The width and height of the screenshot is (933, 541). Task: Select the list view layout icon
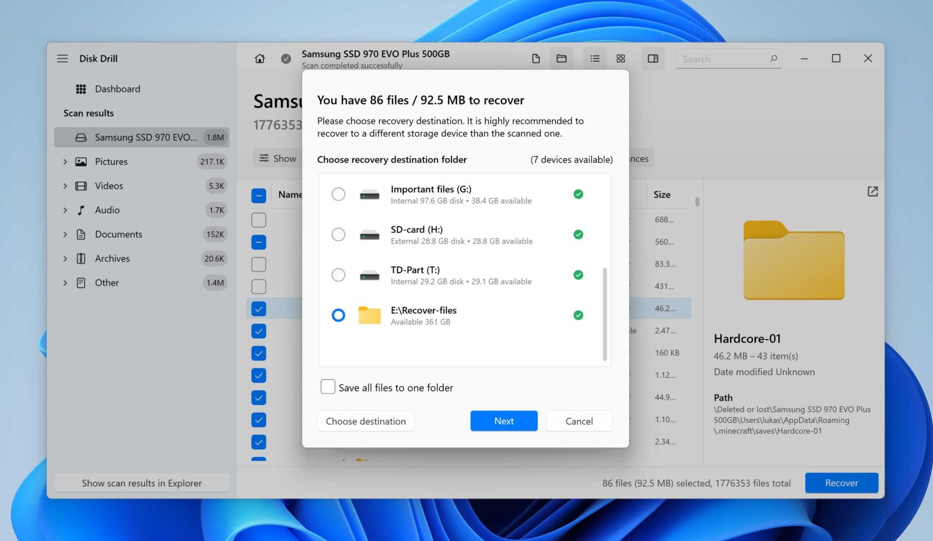(x=595, y=59)
